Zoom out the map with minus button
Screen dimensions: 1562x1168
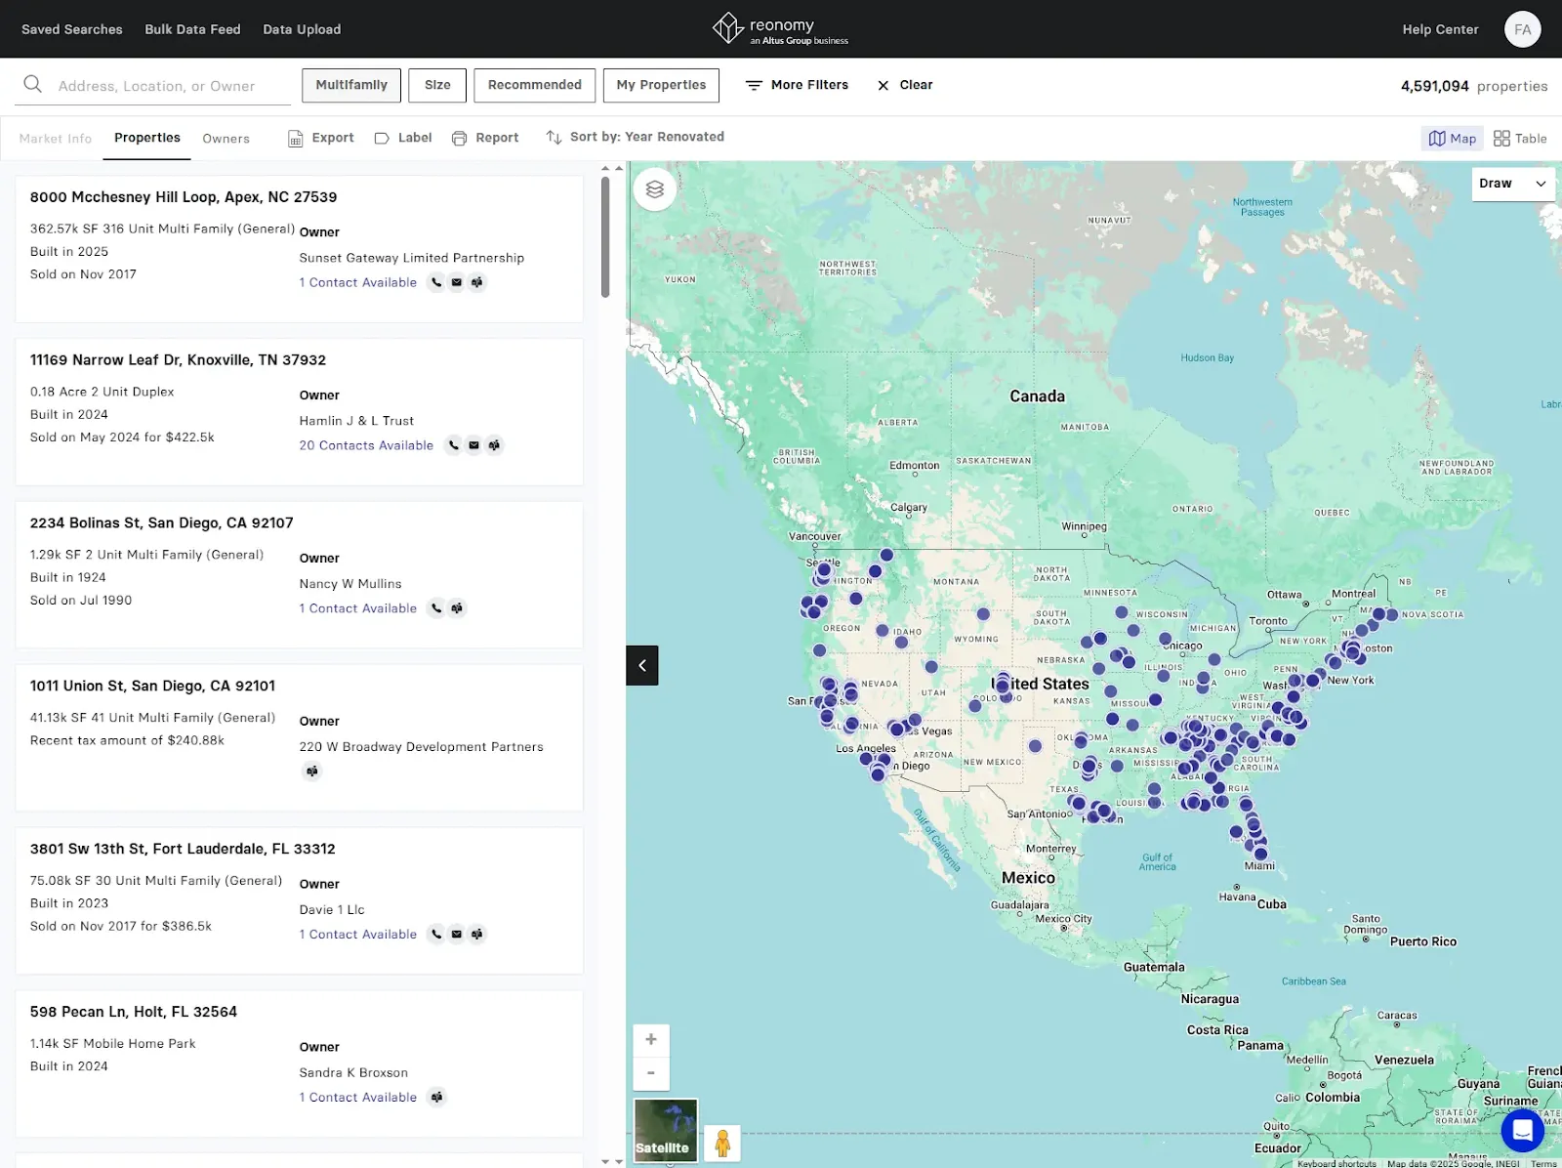pyautogui.click(x=651, y=1073)
